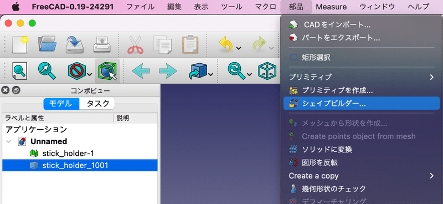Click the Paste clipboard icon
This screenshot has width=443, height=204.
click(190, 44)
